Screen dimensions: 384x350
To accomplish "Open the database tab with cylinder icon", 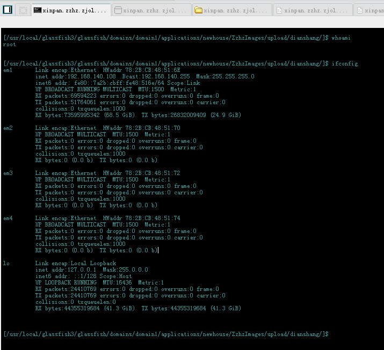I will coord(151,10).
